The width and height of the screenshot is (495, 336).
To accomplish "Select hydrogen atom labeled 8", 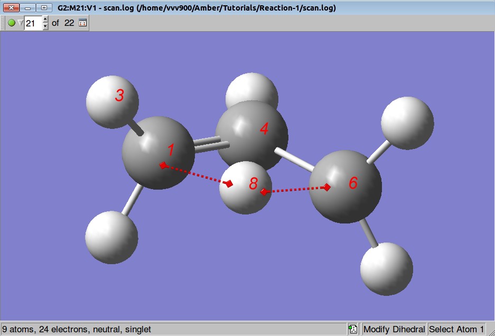I will (x=246, y=188).
